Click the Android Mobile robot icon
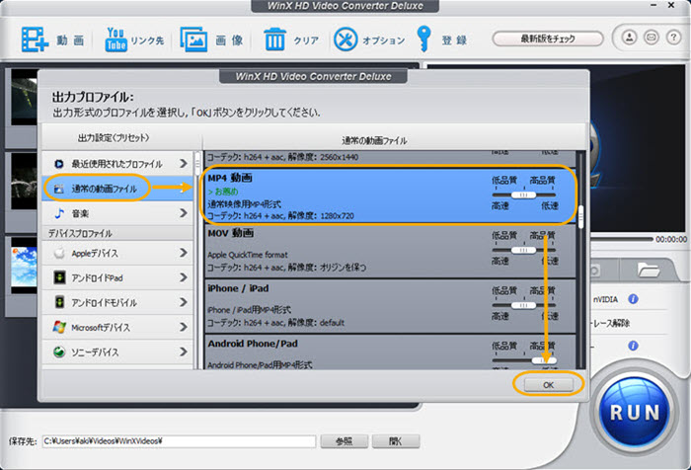Viewport: 691px width, 470px height. pyautogui.click(x=59, y=302)
